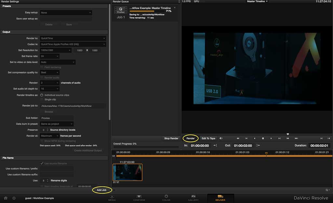The image size is (333, 203).
Task: Click the rewind transport icon
Action: pos(238,138)
